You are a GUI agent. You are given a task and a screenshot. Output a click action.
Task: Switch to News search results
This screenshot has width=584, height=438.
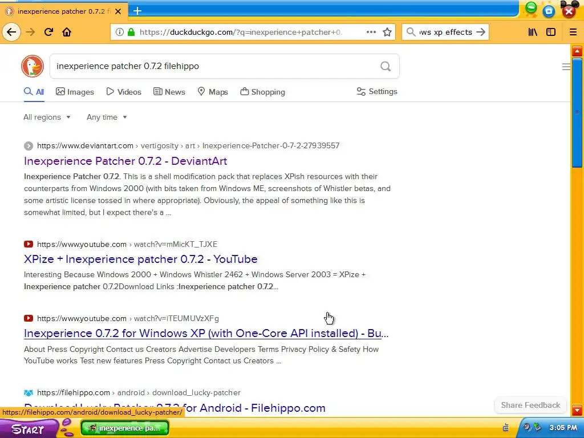pyautogui.click(x=169, y=92)
